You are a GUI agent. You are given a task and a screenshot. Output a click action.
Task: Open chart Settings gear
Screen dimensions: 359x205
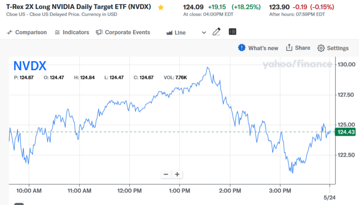(x=333, y=48)
